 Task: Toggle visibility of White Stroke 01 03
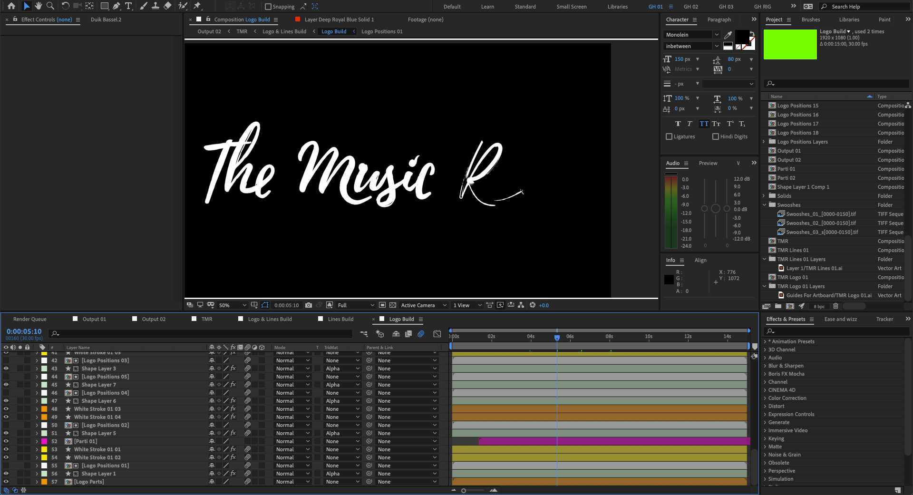point(6,409)
